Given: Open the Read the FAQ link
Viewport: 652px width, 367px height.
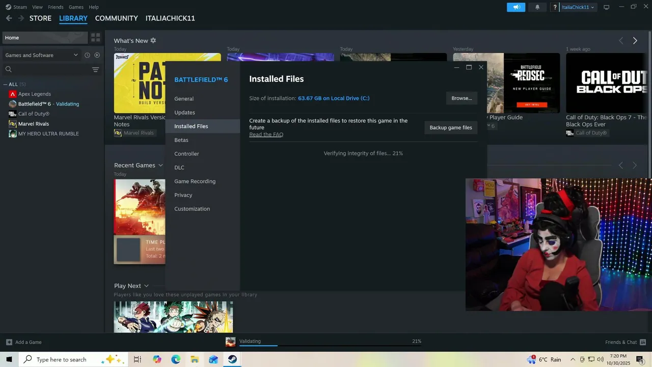Looking at the screenshot, I should [x=266, y=135].
